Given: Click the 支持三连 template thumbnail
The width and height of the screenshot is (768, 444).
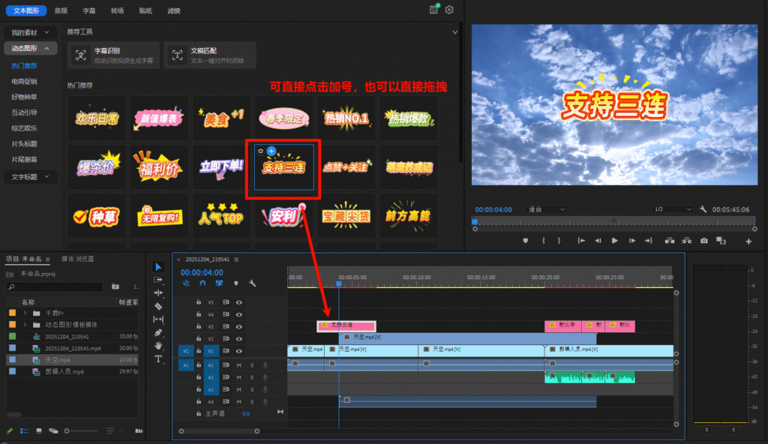Looking at the screenshot, I should (x=283, y=168).
